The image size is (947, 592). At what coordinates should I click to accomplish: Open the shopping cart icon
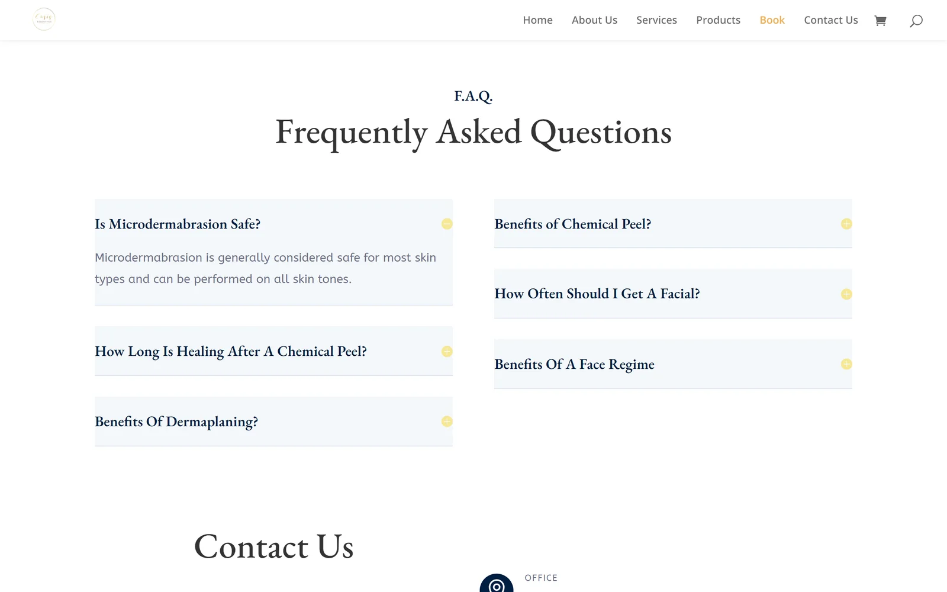pyautogui.click(x=880, y=21)
